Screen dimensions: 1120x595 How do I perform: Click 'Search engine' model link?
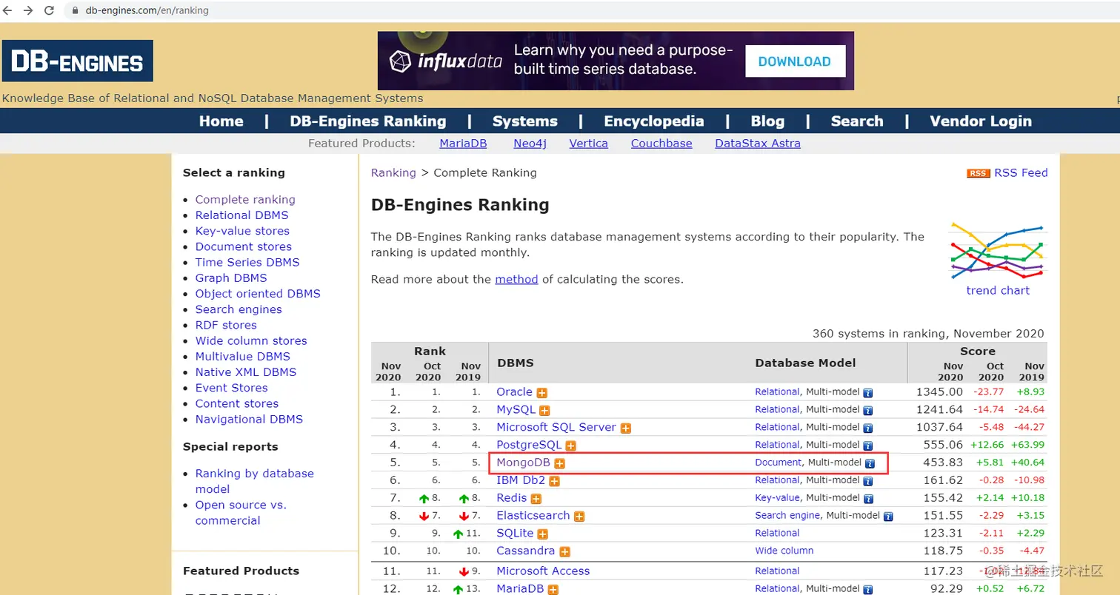tap(787, 516)
